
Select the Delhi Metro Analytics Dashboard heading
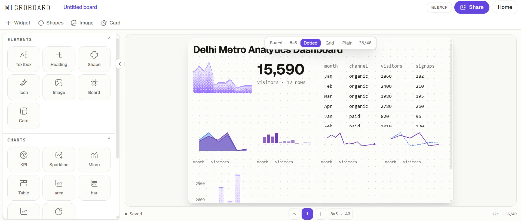[268, 50]
